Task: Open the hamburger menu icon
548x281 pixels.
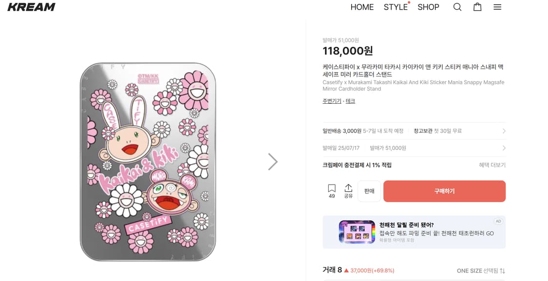Action: point(497,7)
